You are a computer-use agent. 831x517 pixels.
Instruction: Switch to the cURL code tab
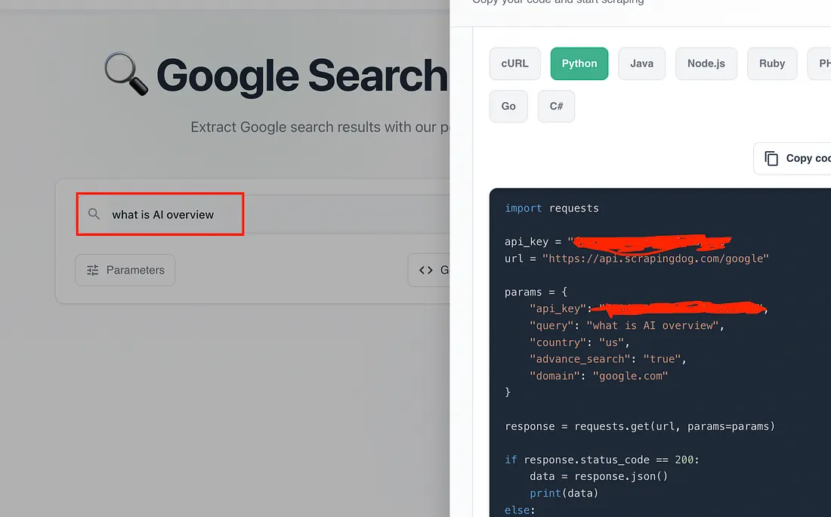(x=514, y=63)
